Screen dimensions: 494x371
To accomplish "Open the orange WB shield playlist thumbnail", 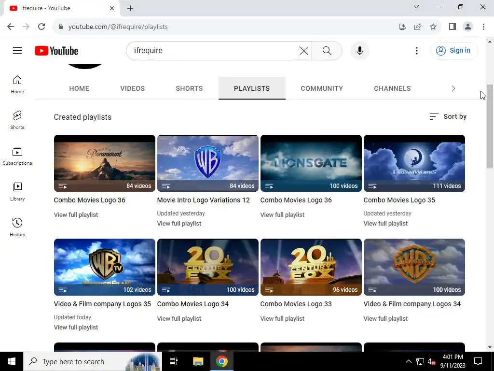I will tap(414, 267).
